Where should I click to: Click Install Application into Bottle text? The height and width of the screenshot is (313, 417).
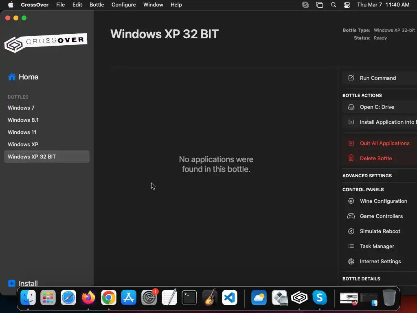click(x=388, y=122)
